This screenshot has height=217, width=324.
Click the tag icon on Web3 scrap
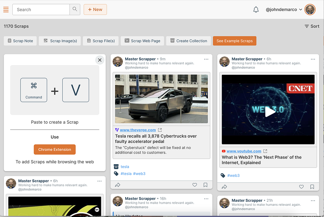pyautogui.click(x=223, y=175)
